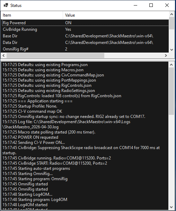Select the OmniRig Rig# row

point(85,49)
